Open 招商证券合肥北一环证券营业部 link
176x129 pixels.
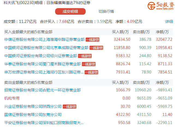pyautogui.click(x=42, y=90)
